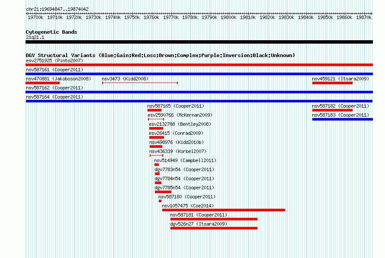Open the nsv587161 (Cooper2011) variant label

55,70
